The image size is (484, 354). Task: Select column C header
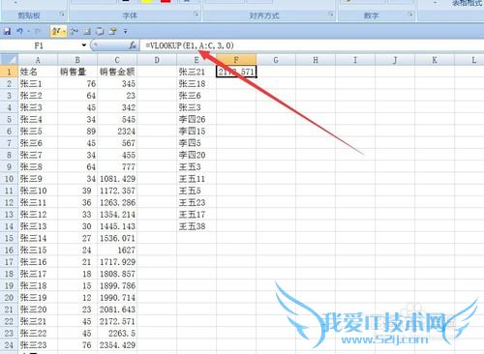coord(117,60)
